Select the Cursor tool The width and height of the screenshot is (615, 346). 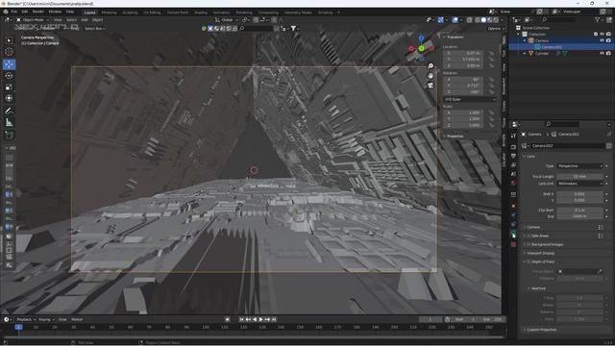pyautogui.click(x=9, y=51)
